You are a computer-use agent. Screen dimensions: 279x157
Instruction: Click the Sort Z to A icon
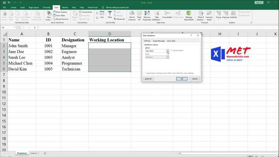pyautogui.click(x=97, y=18)
